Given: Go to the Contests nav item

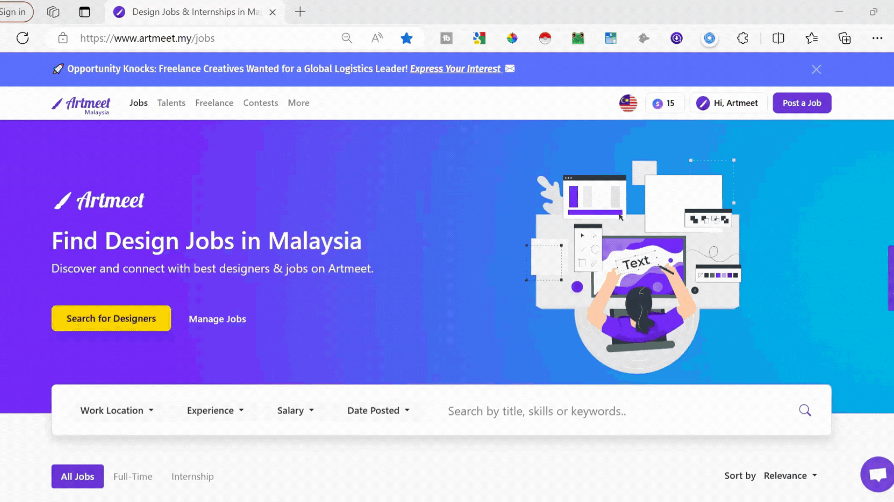Looking at the screenshot, I should 260,103.
